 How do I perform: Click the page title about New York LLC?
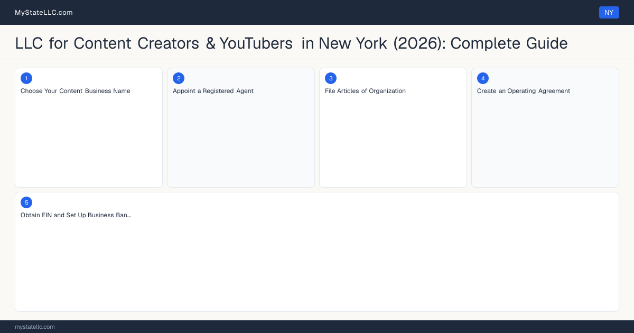[292, 43]
